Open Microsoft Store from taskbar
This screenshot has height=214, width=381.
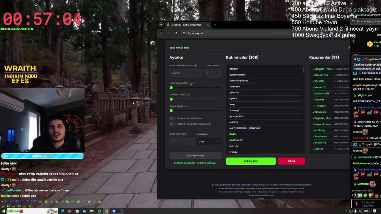click(77, 211)
